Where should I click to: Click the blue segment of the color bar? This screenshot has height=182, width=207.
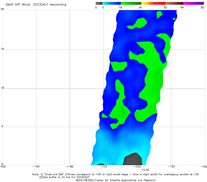pyautogui.click(x=112, y=3)
